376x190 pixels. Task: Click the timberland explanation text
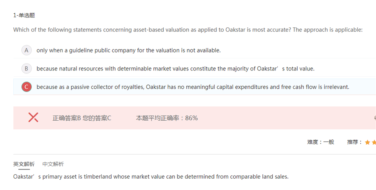tap(151, 177)
